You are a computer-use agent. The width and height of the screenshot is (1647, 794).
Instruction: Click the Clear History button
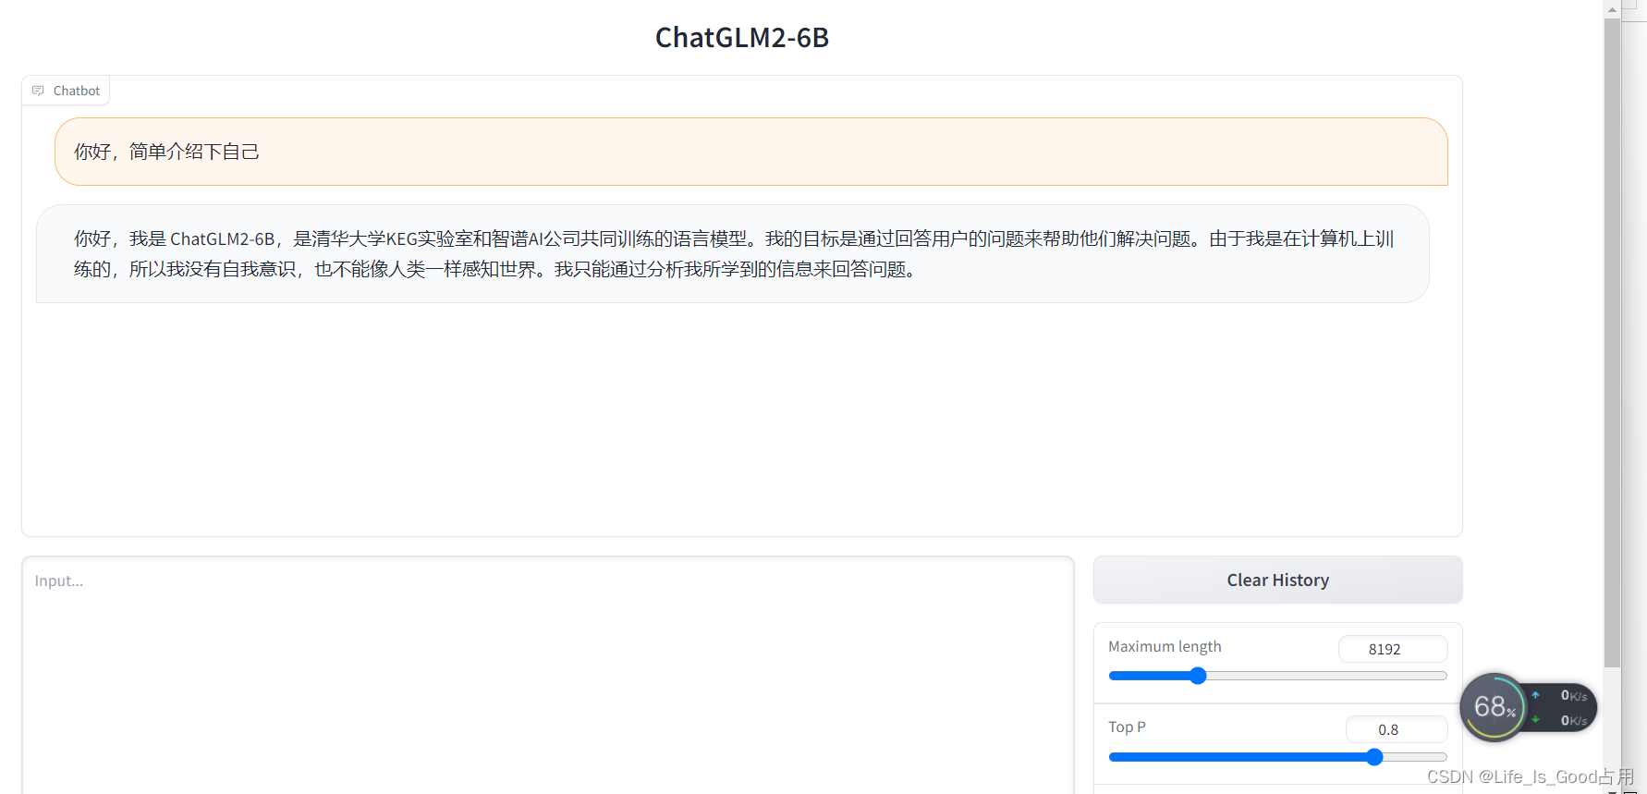[x=1277, y=580]
